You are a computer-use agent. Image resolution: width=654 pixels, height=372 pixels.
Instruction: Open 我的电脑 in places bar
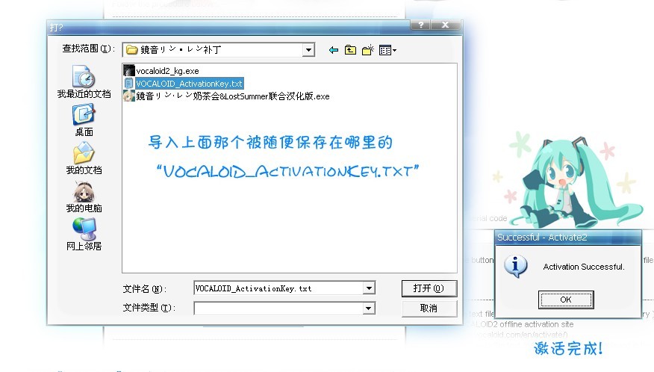[x=84, y=196]
